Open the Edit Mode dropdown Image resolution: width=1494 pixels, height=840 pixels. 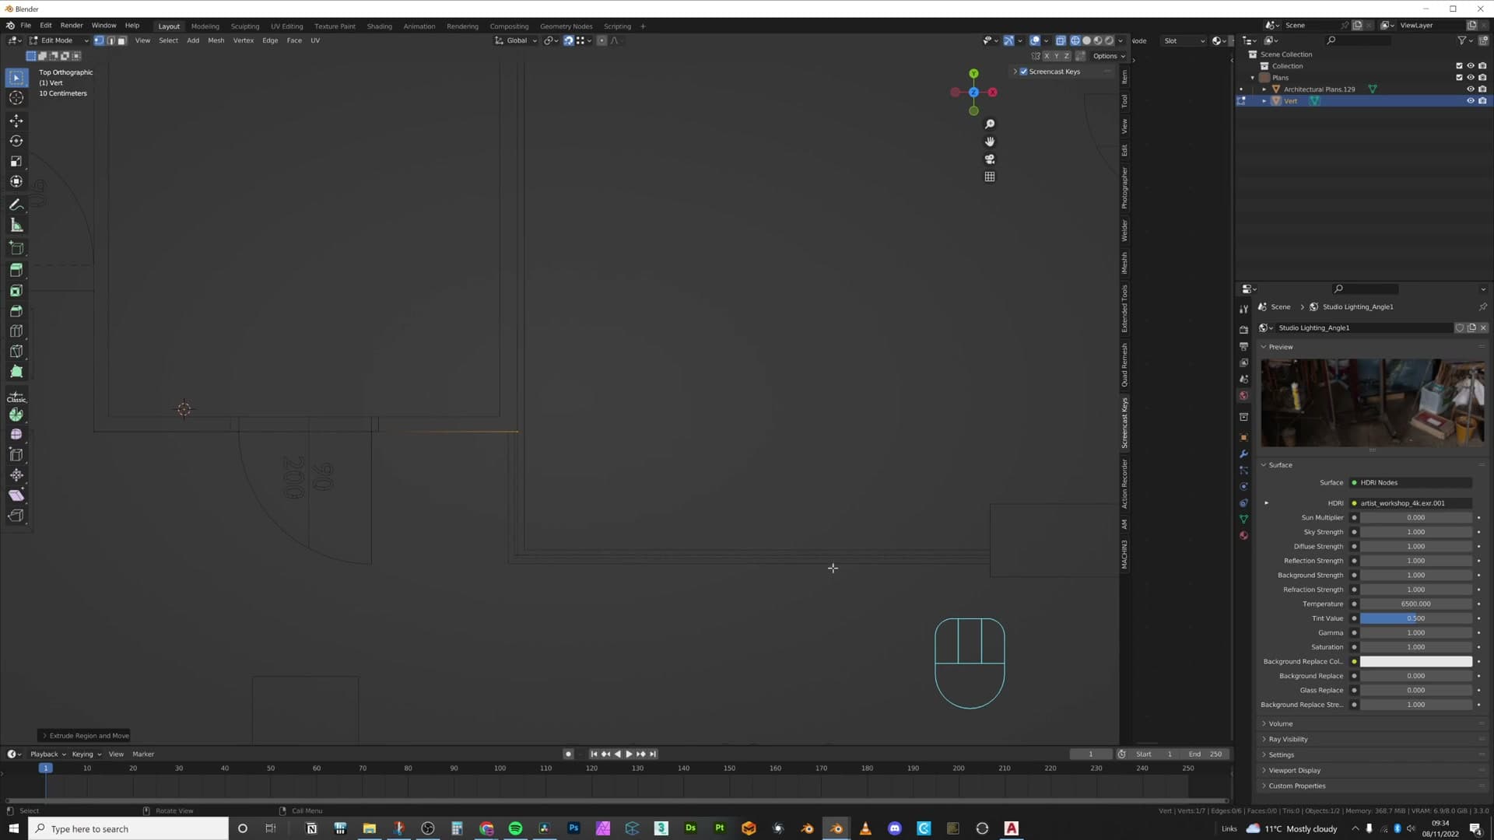pyautogui.click(x=58, y=40)
